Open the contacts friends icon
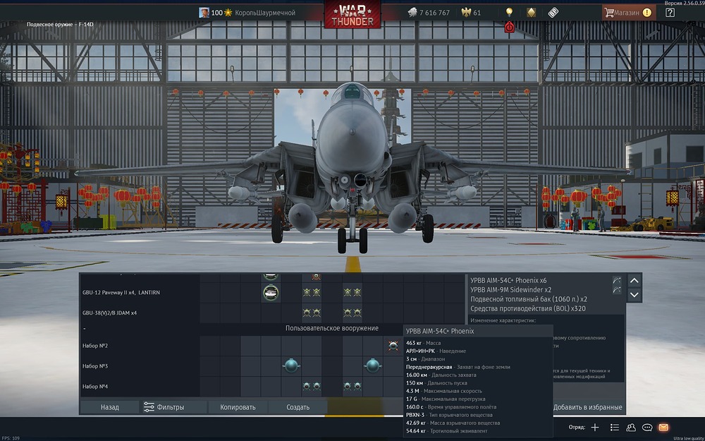 pyautogui.click(x=631, y=428)
